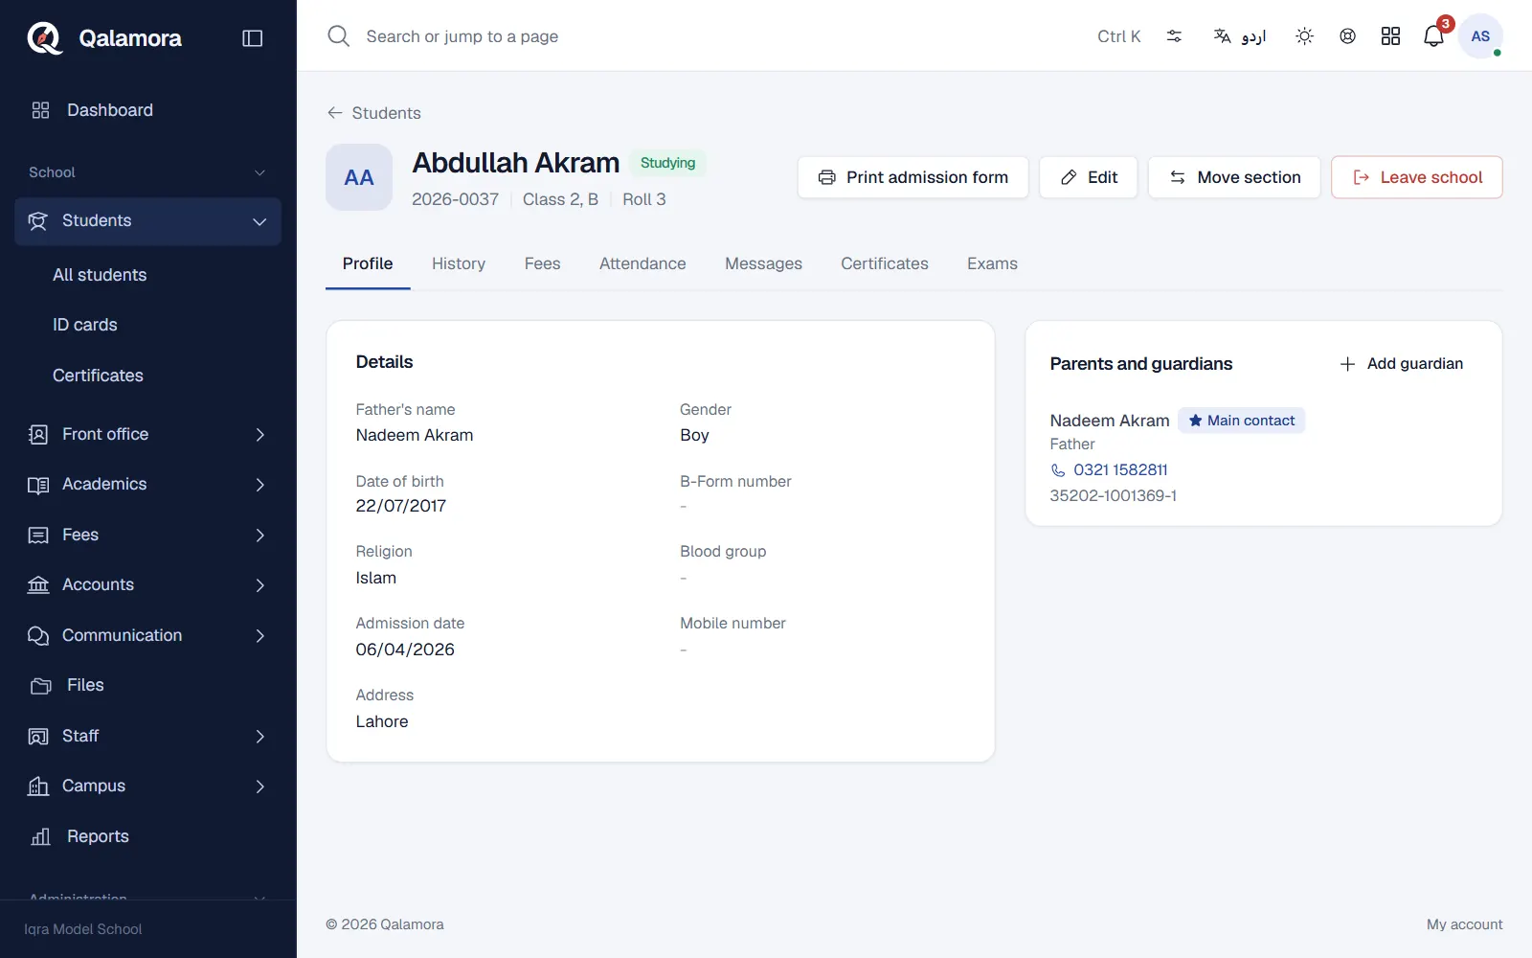
Task: Click the Accounts bank icon
Action: coord(38,585)
